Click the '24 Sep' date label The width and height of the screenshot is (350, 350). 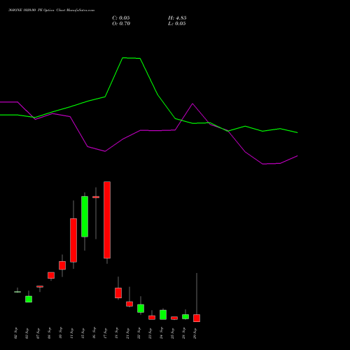point(162,333)
